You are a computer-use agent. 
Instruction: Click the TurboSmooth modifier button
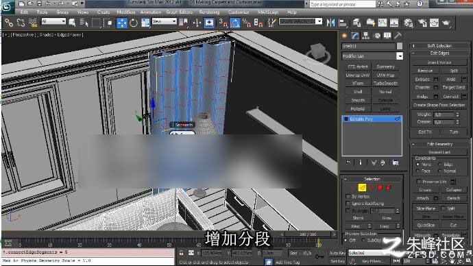pyautogui.click(x=385, y=83)
